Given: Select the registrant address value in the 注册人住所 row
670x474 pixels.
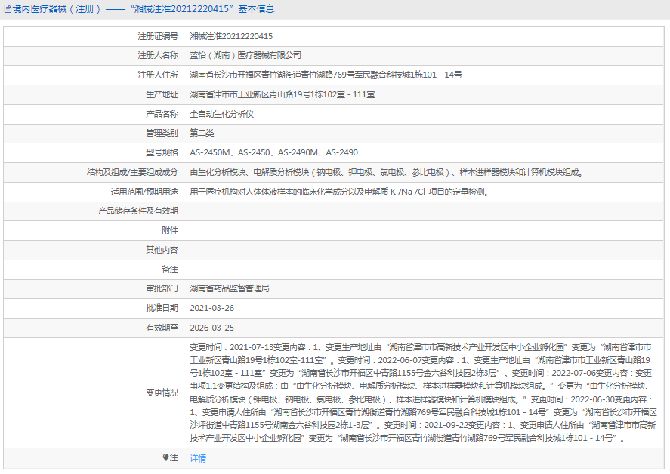Looking at the screenshot, I should click(326, 75).
